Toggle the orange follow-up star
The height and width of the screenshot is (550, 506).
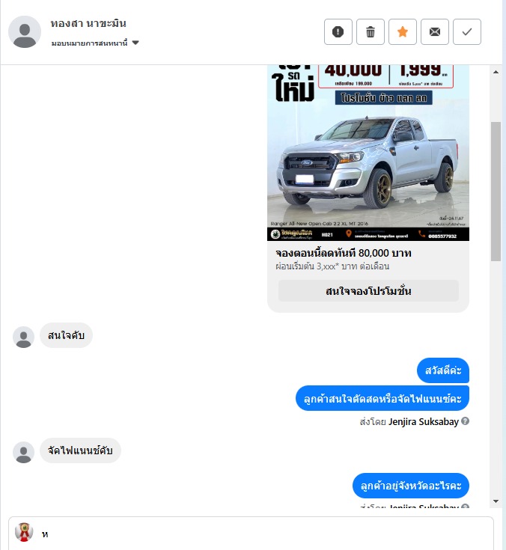tap(403, 32)
